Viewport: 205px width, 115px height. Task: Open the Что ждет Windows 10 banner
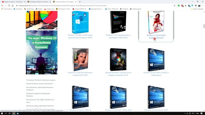42,52
